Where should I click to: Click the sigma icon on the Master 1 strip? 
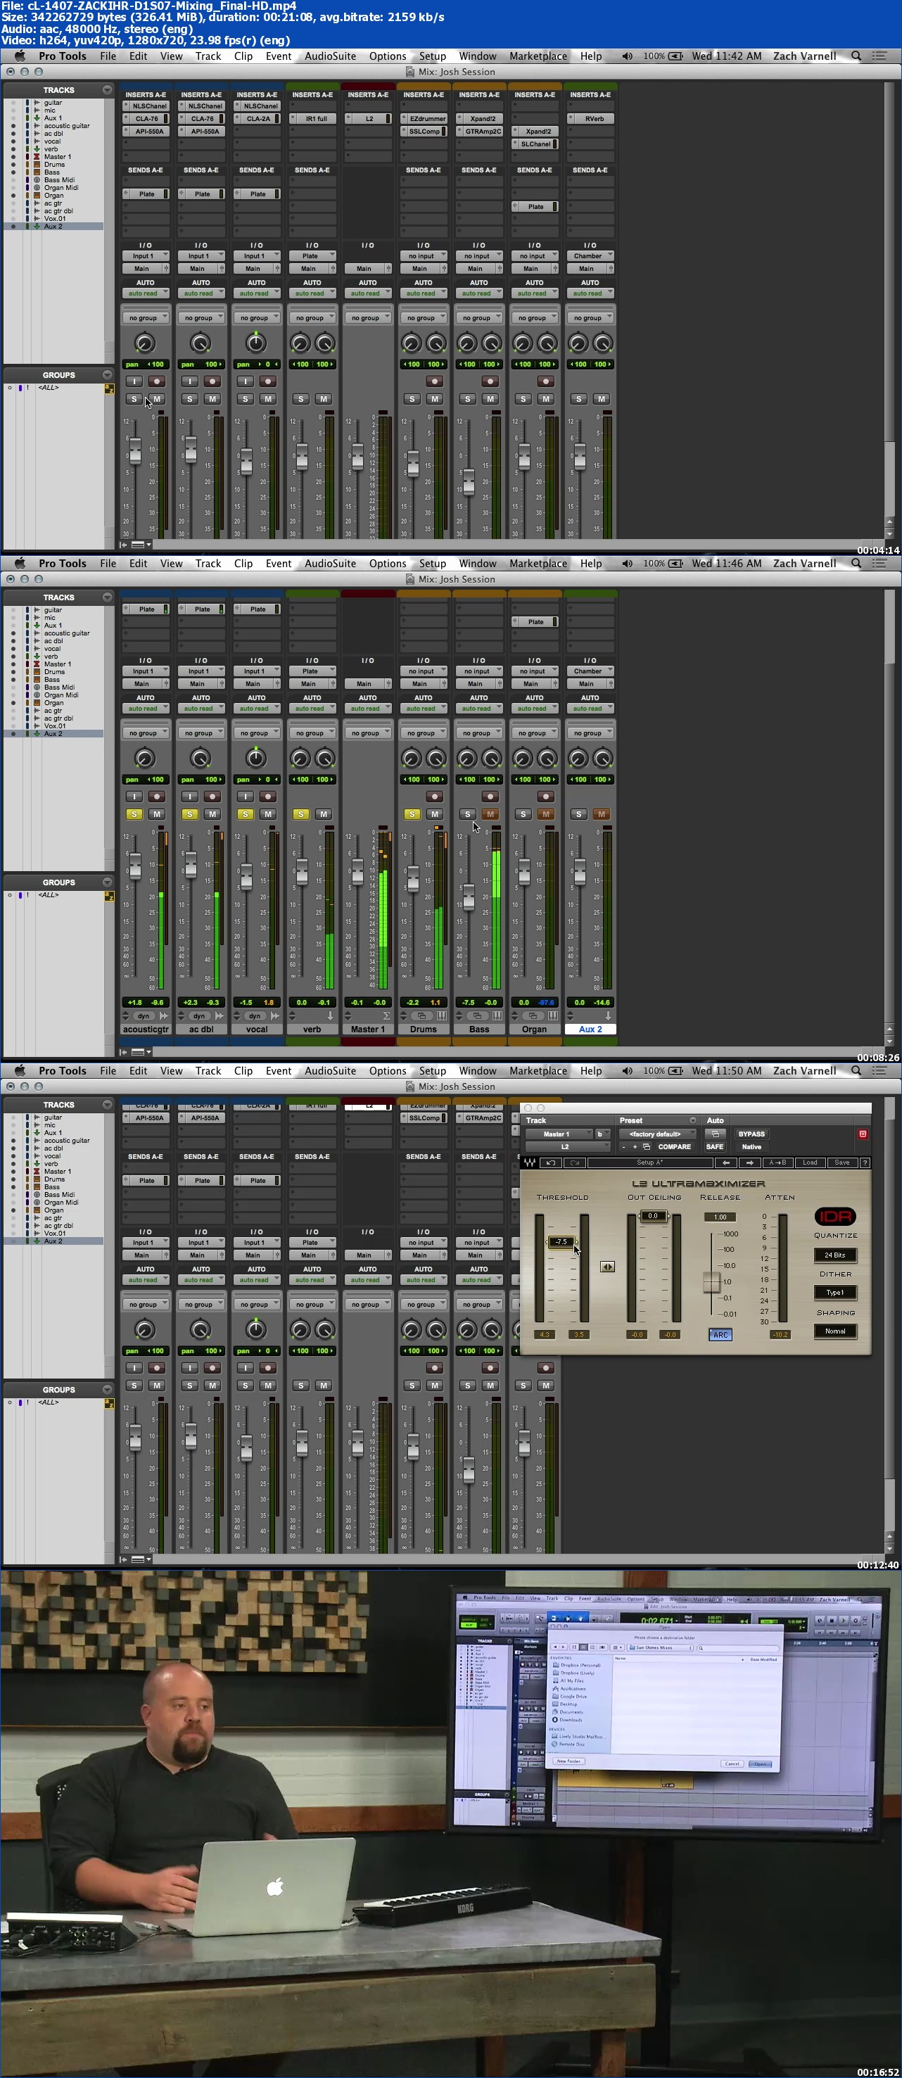coord(386,1015)
